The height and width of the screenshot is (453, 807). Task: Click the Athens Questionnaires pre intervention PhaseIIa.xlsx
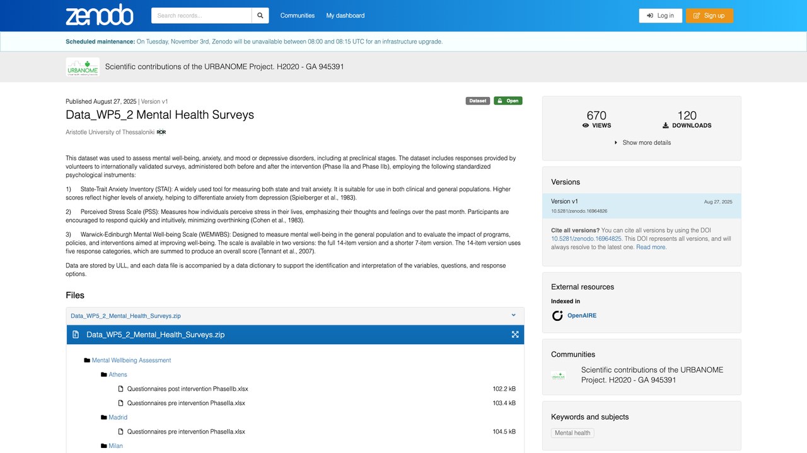[x=186, y=403]
